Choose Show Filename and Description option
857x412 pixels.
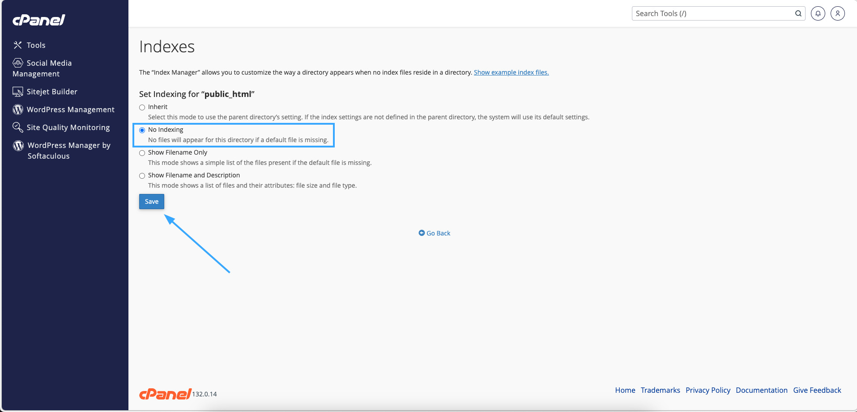point(142,176)
